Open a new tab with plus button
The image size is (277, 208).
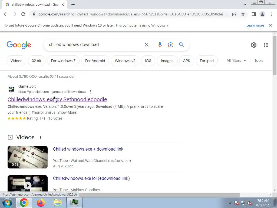(x=73, y=5)
